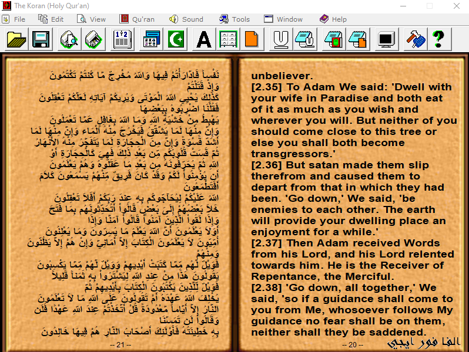
Task: Click 'enjoyment for a while.' text line
Action: point(314,232)
